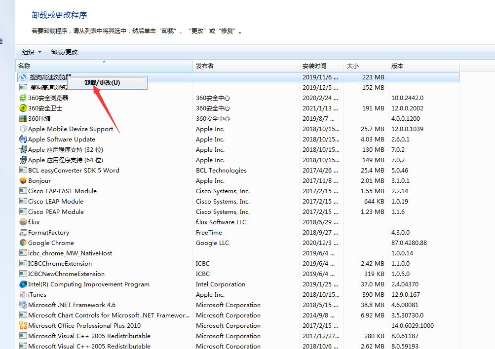Screen dimensions: 495x349
Task: Sort by the 大小 column header
Action: click(x=366, y=66)
